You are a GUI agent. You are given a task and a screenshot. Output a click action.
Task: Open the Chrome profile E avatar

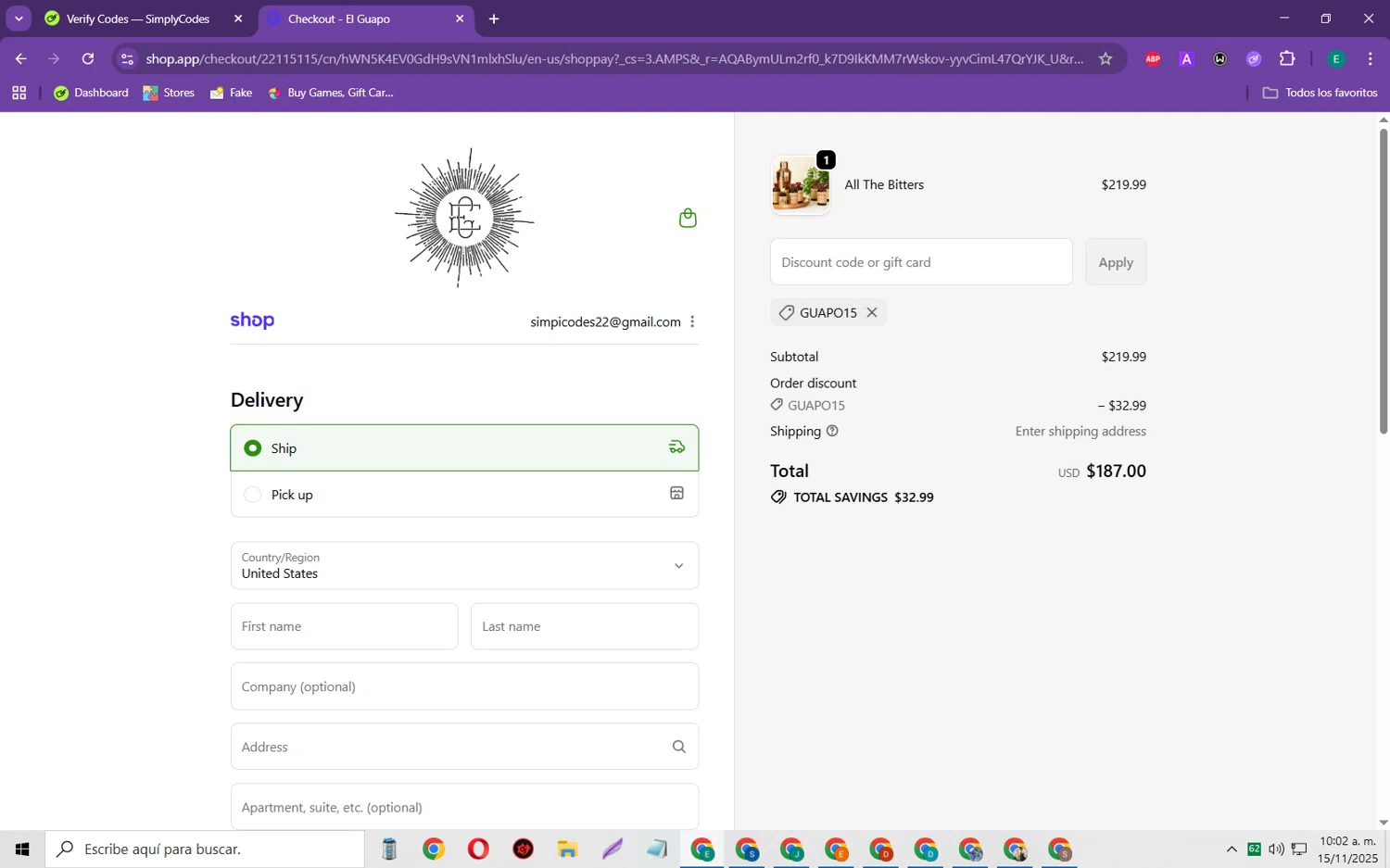(x=1336, y=58)
